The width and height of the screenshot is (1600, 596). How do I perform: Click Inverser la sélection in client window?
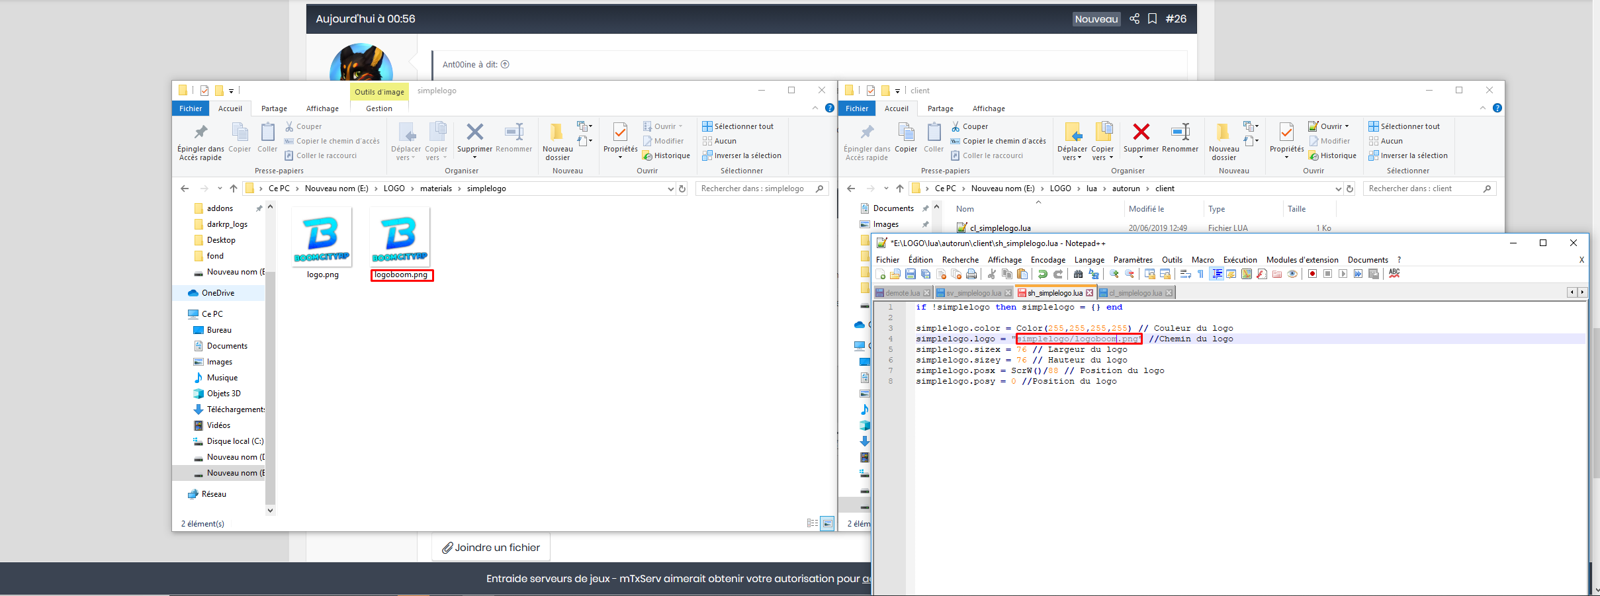click(1408, 155)
